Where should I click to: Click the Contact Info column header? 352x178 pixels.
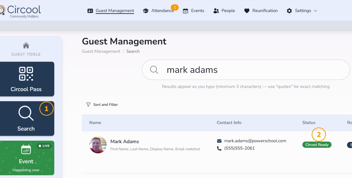pos(229,122)
